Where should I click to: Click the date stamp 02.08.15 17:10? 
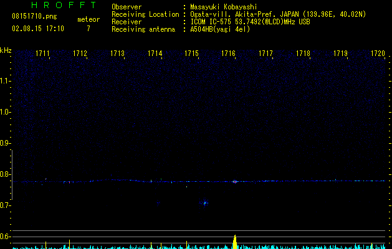38,29
